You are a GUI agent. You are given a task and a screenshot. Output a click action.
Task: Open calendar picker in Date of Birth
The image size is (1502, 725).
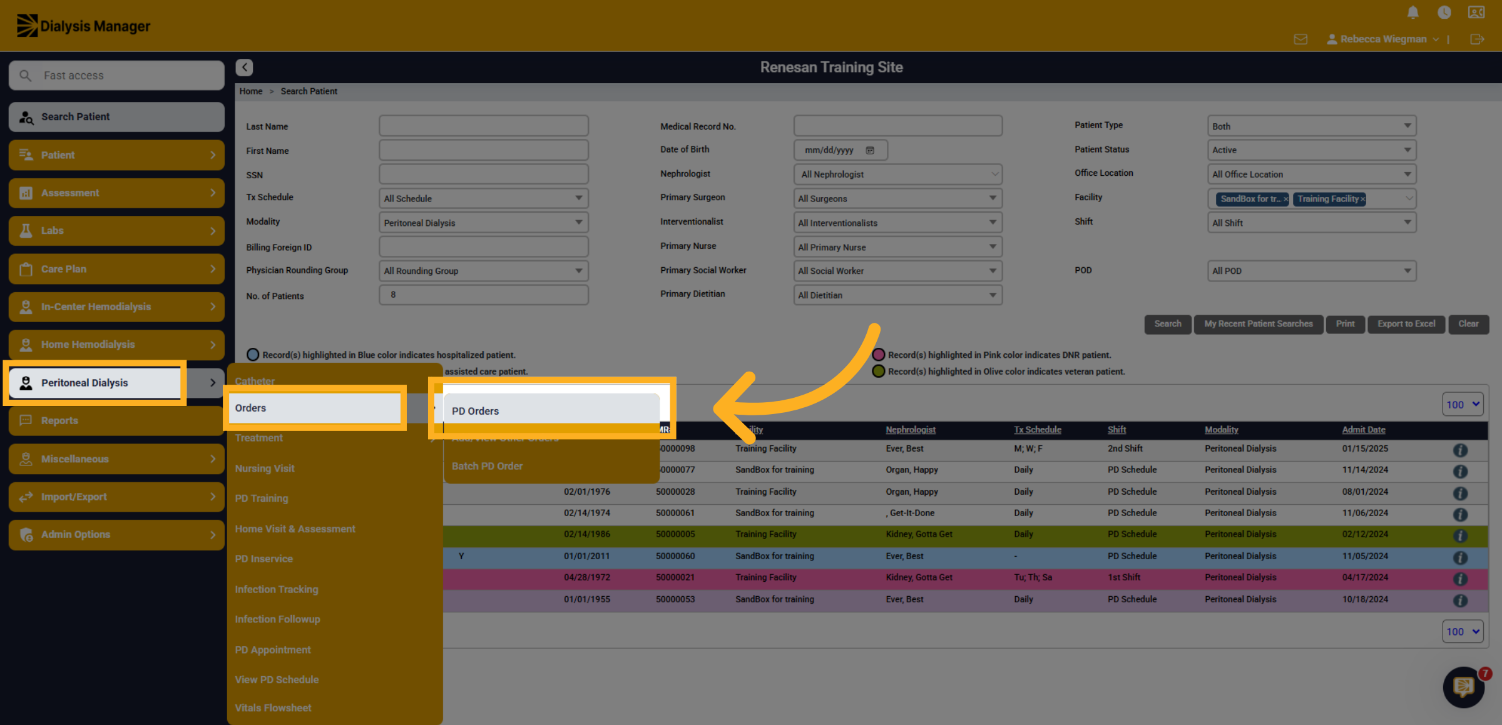[x=870, y=150]
